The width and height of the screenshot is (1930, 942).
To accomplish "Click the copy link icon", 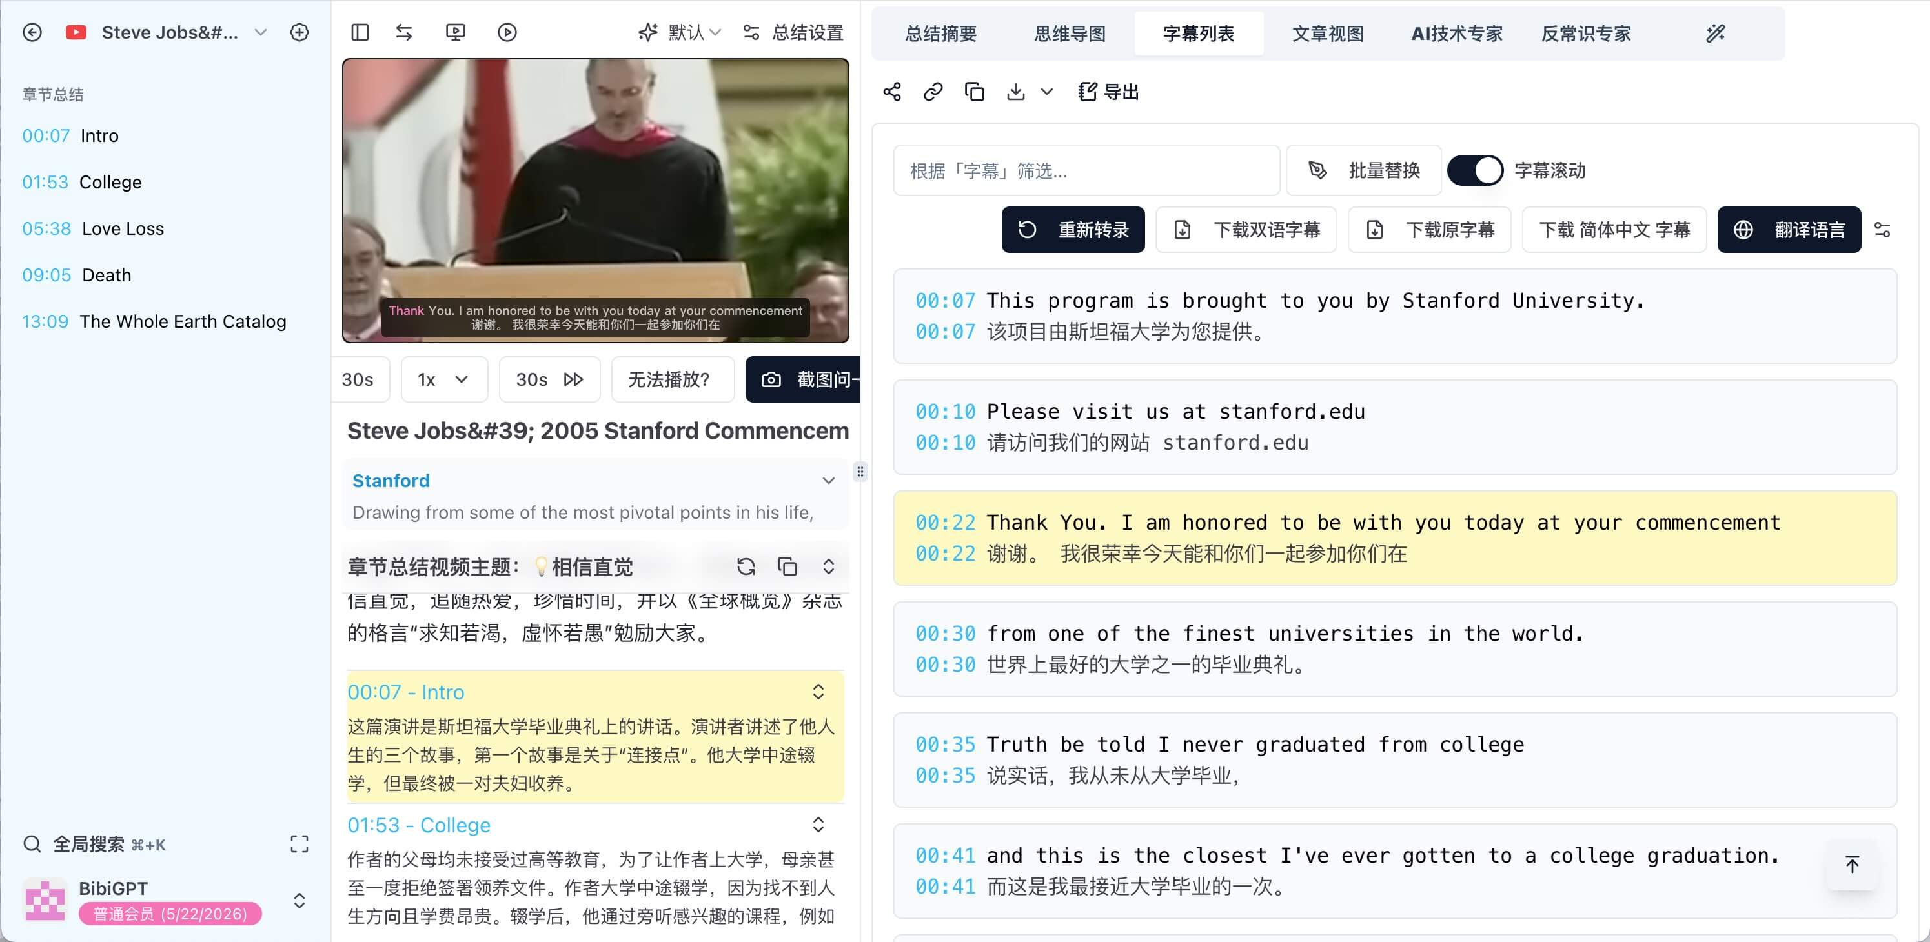I will [934, 91].
